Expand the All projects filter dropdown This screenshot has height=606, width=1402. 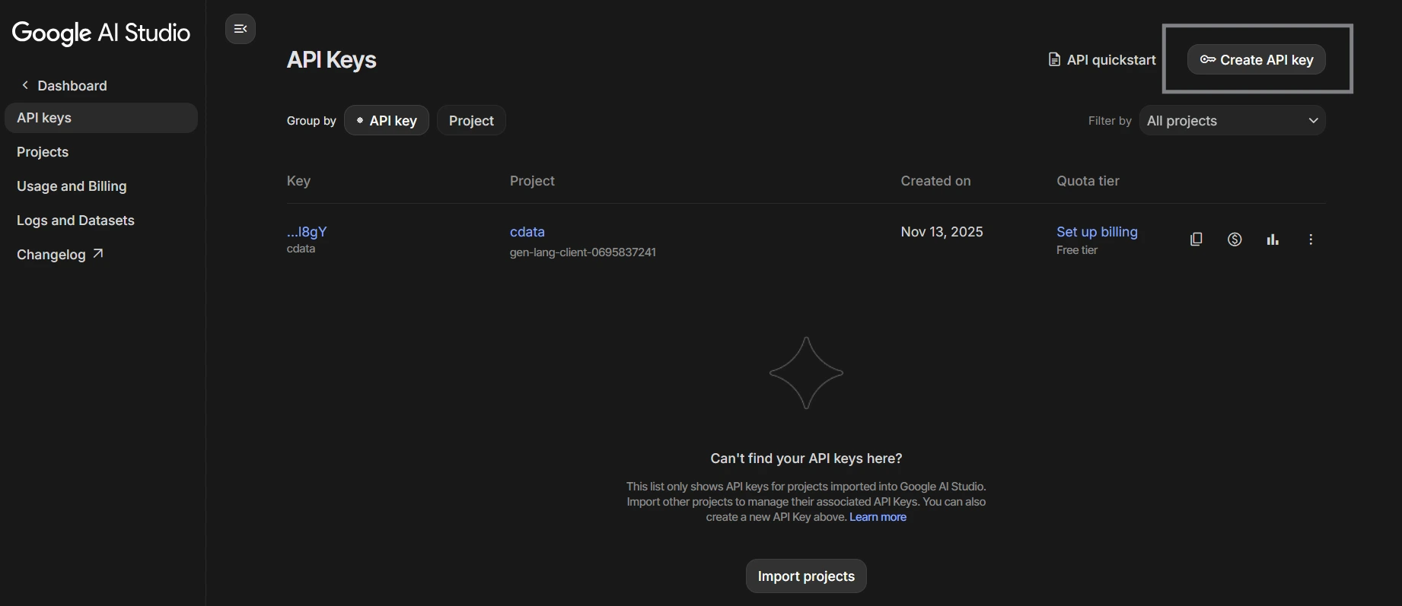pyautogui.click(x=1232, y=121)
